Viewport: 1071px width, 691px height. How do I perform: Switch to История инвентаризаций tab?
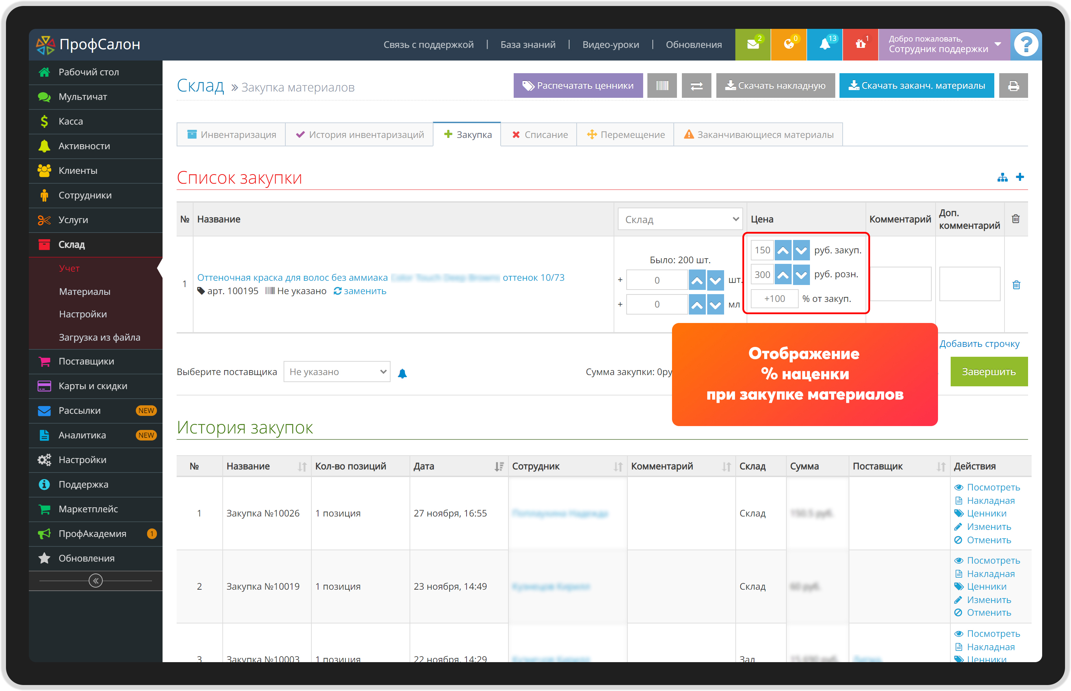coord(359,135)
